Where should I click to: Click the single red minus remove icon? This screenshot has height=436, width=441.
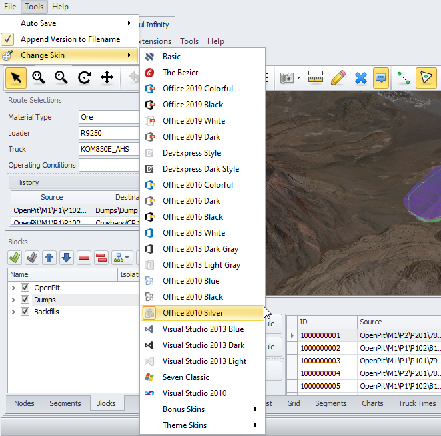tap(84, 258)
